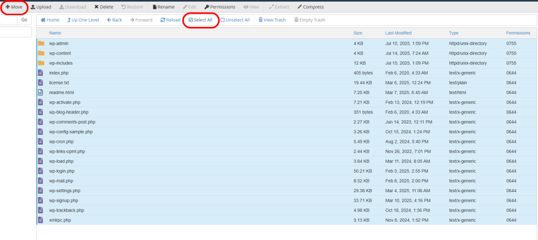
Task: Click the Forward navigation link
Action: [x=141, y=20]
